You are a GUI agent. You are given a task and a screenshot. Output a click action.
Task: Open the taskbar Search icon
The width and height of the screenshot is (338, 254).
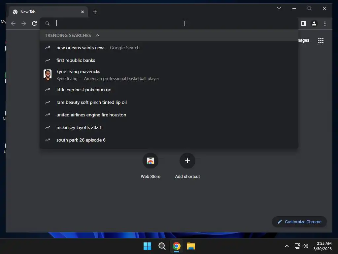(162, 246)
